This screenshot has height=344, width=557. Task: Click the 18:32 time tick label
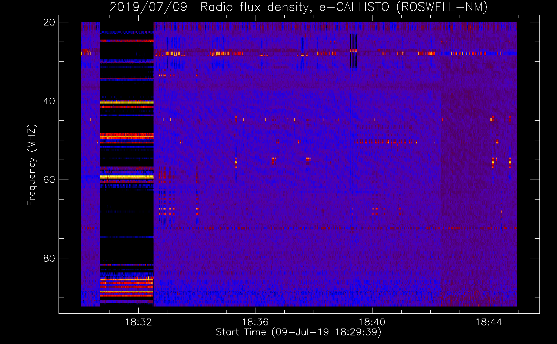point(138,322)
